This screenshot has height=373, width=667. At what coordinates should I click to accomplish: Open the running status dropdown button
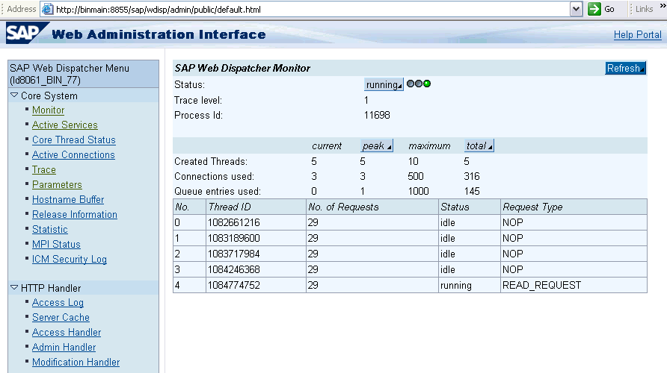(x=384, y=85)
